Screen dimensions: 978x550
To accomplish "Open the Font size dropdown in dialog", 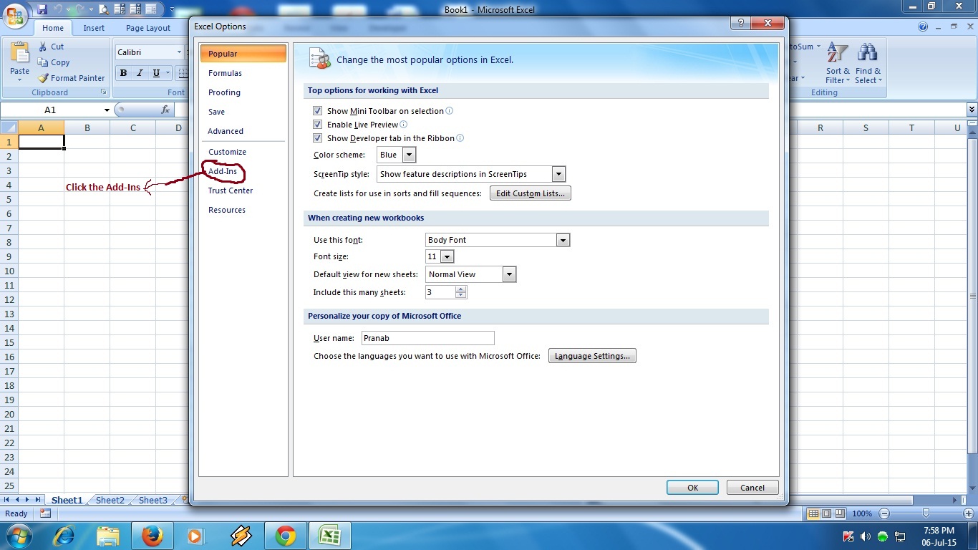I will [447, 256].
